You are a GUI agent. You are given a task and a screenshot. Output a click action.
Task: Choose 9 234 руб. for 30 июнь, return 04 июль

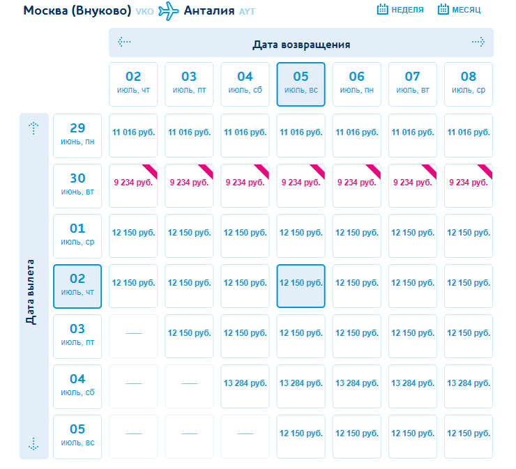pyautogui.click(x=245, y=186)
